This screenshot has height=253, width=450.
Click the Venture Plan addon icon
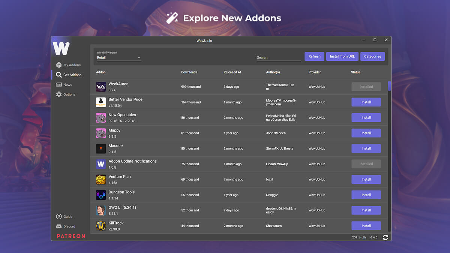[x=101, y=180]
